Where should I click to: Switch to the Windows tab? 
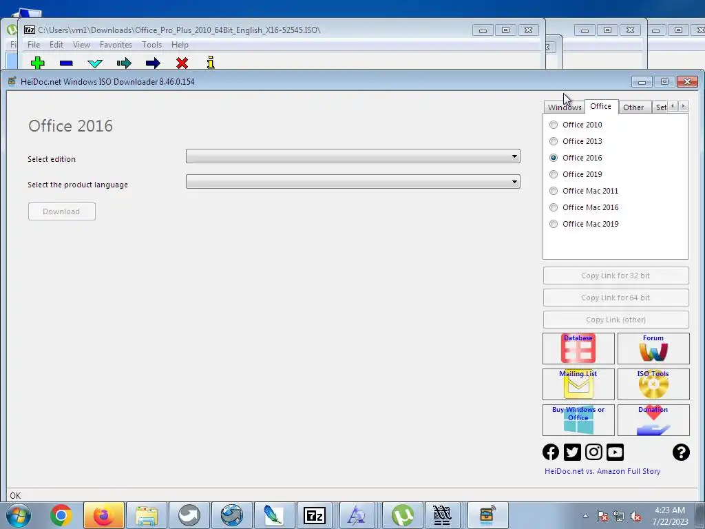click(565, 107)
